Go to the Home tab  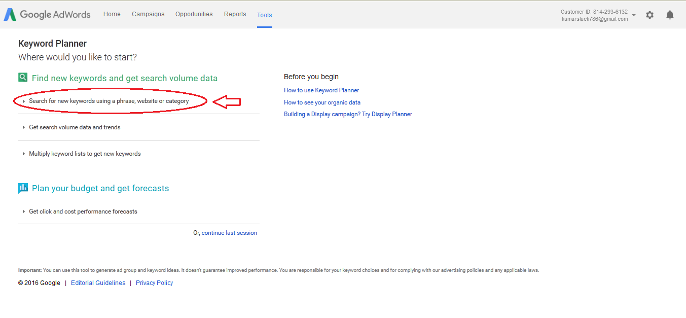(x=112, y=14)
